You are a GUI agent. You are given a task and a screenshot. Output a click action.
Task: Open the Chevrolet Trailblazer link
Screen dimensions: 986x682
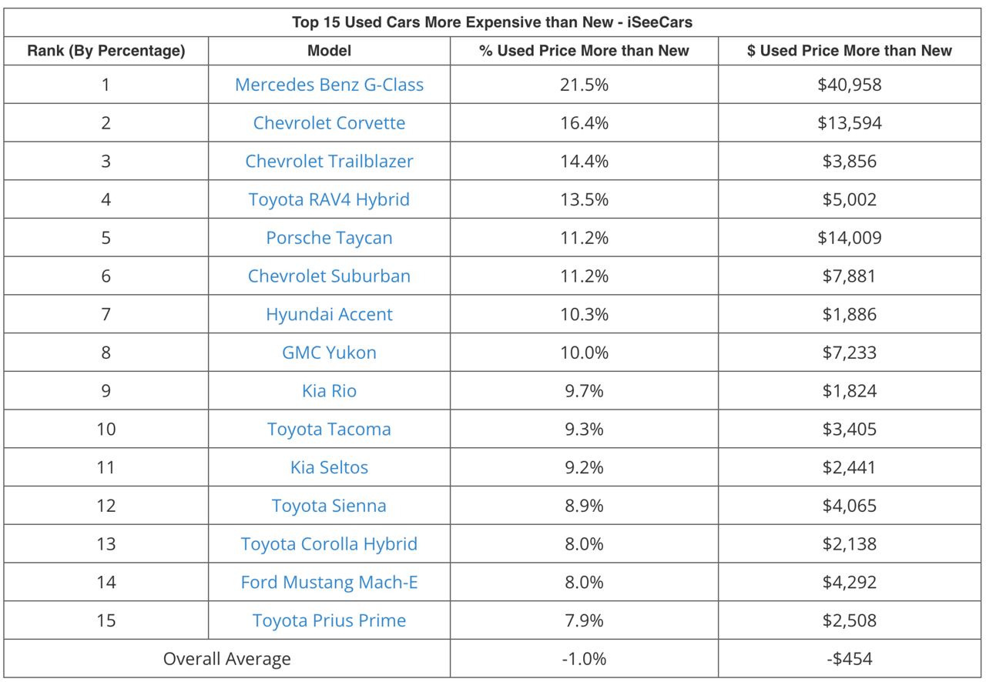point(329,162)
